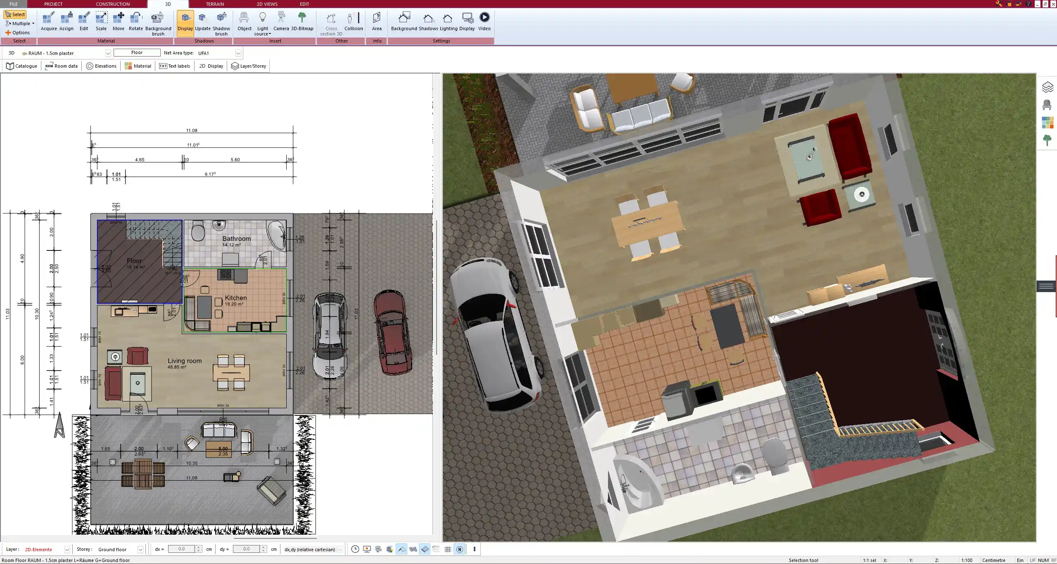Toggle the grid in the bottom toolbar
This screenshot has width=1057, height=564.
point(447,549)
